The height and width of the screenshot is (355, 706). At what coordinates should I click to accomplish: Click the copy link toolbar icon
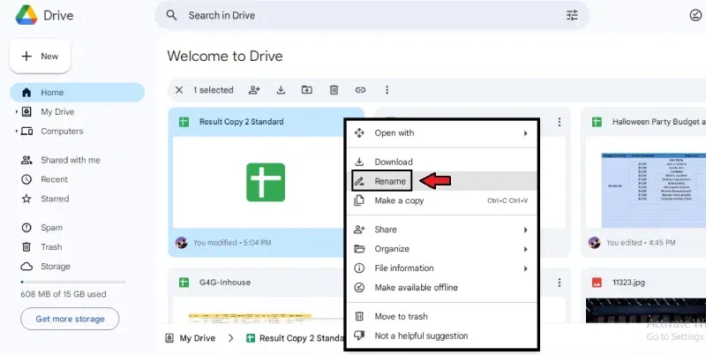tap(360, 90)
